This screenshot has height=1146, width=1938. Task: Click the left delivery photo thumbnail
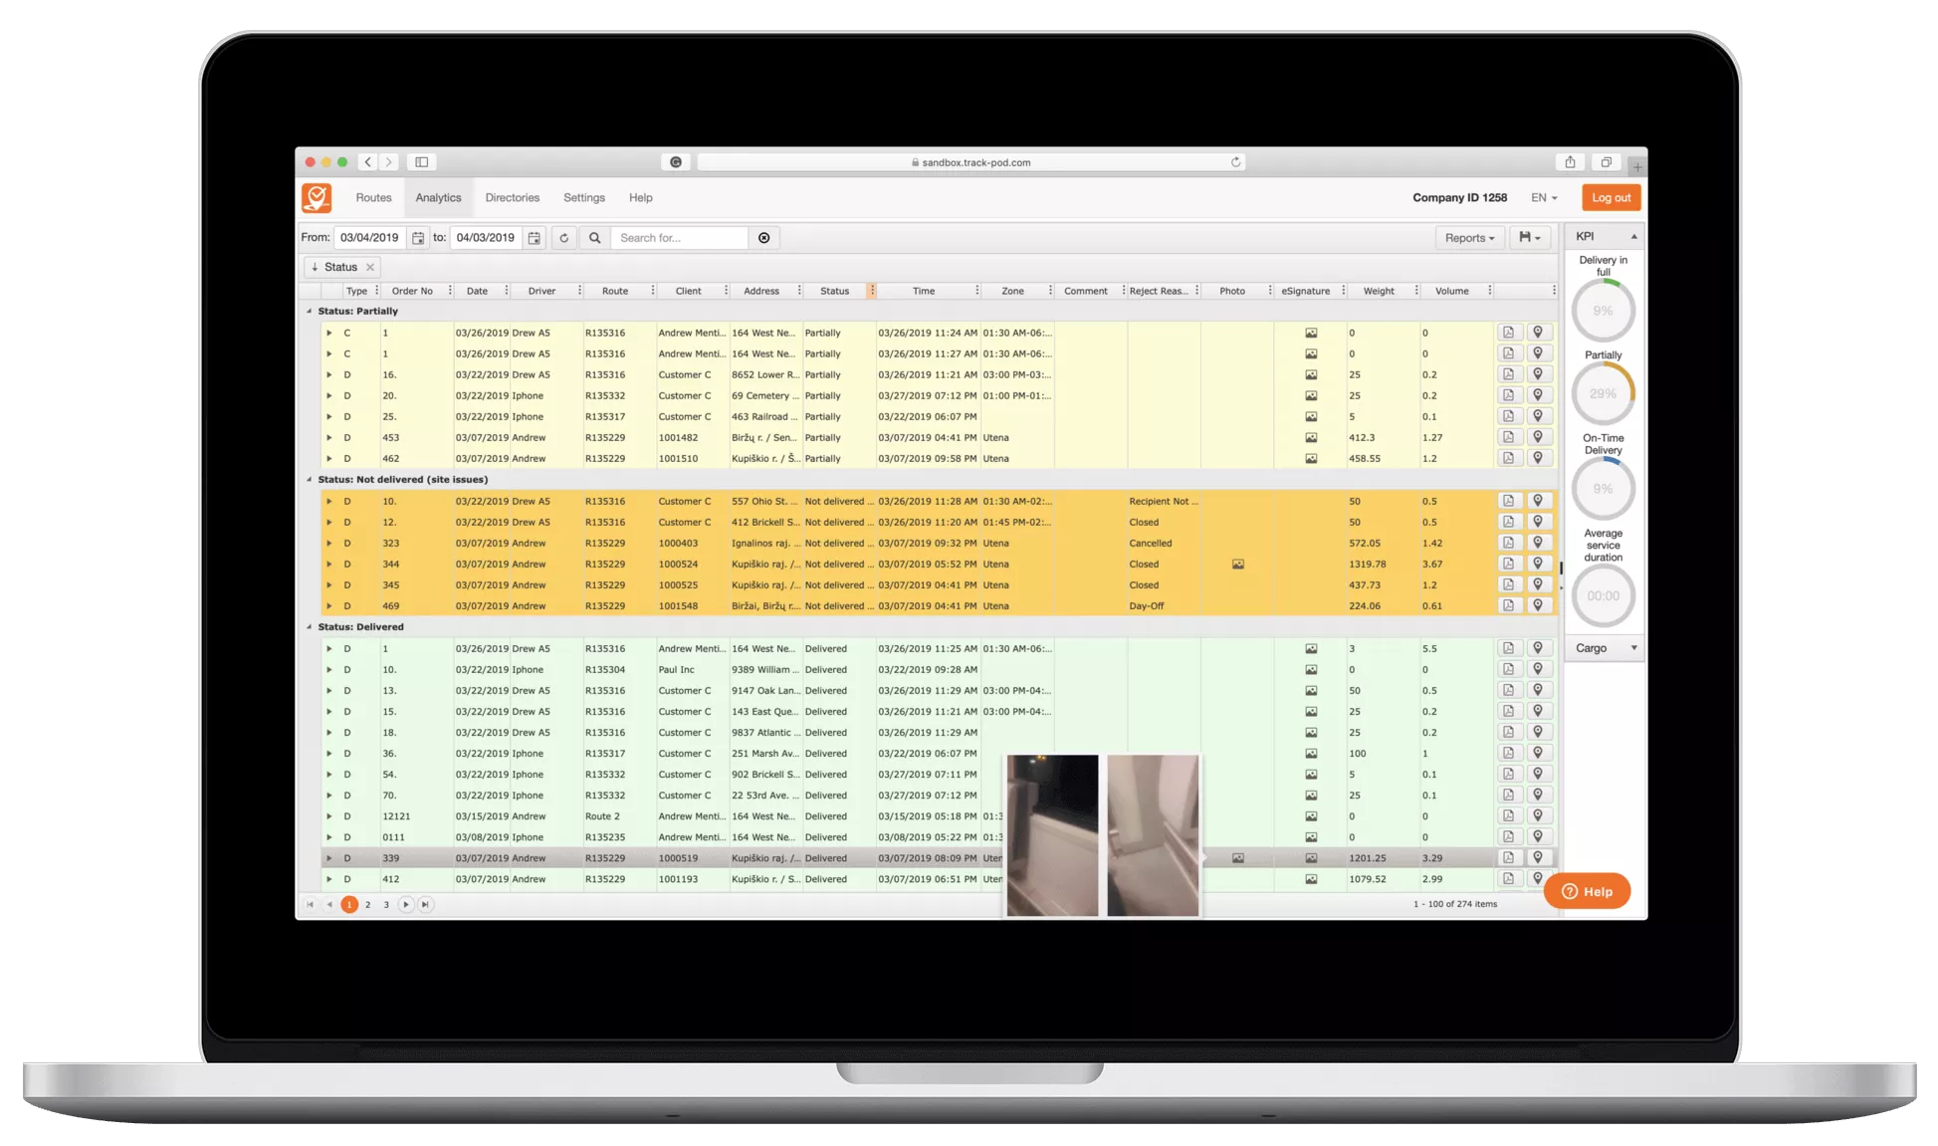(1052, 834)
